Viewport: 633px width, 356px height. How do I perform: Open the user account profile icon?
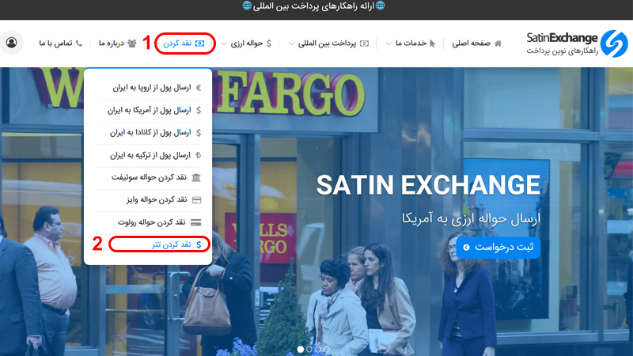[13, 43]
